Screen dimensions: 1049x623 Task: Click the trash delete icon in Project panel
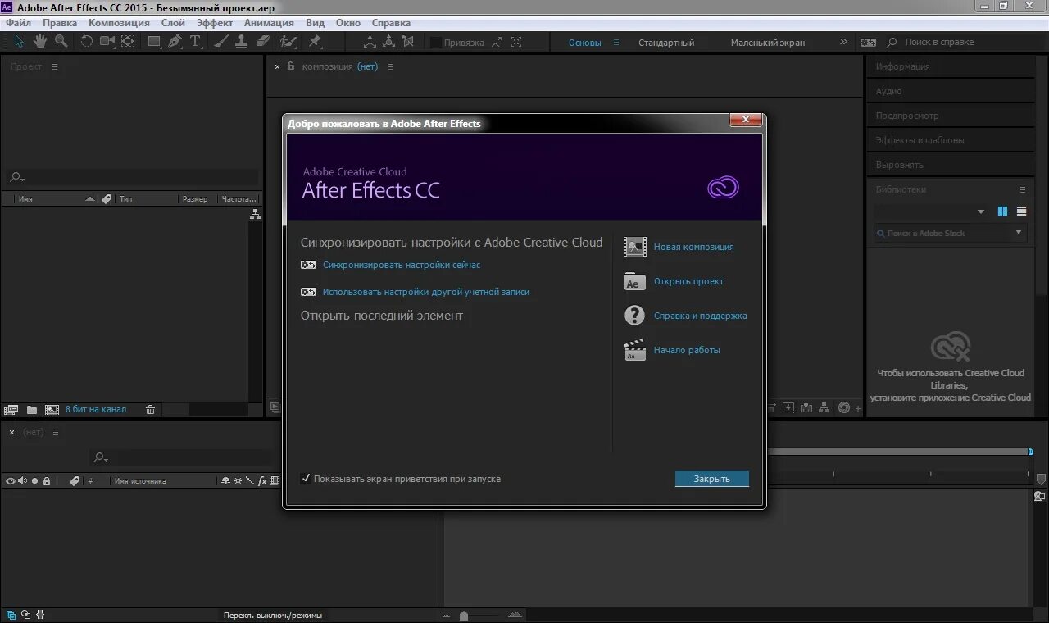[150, 409]
